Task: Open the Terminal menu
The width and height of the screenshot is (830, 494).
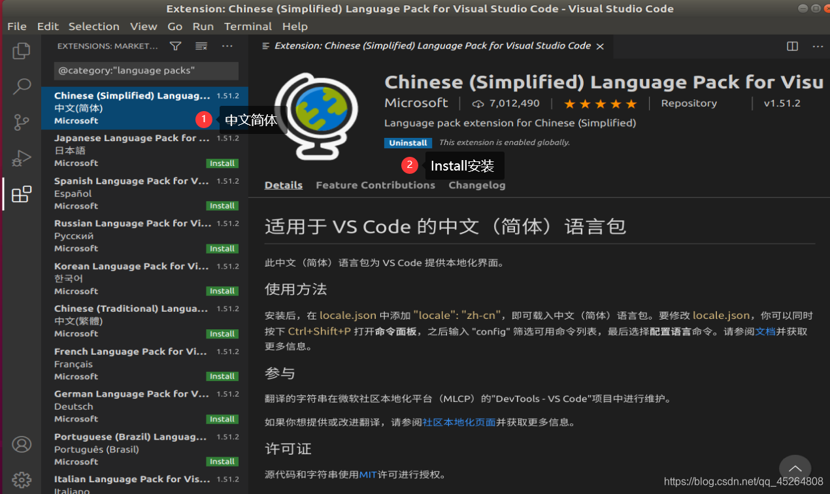Action: [x=248, y=26]
